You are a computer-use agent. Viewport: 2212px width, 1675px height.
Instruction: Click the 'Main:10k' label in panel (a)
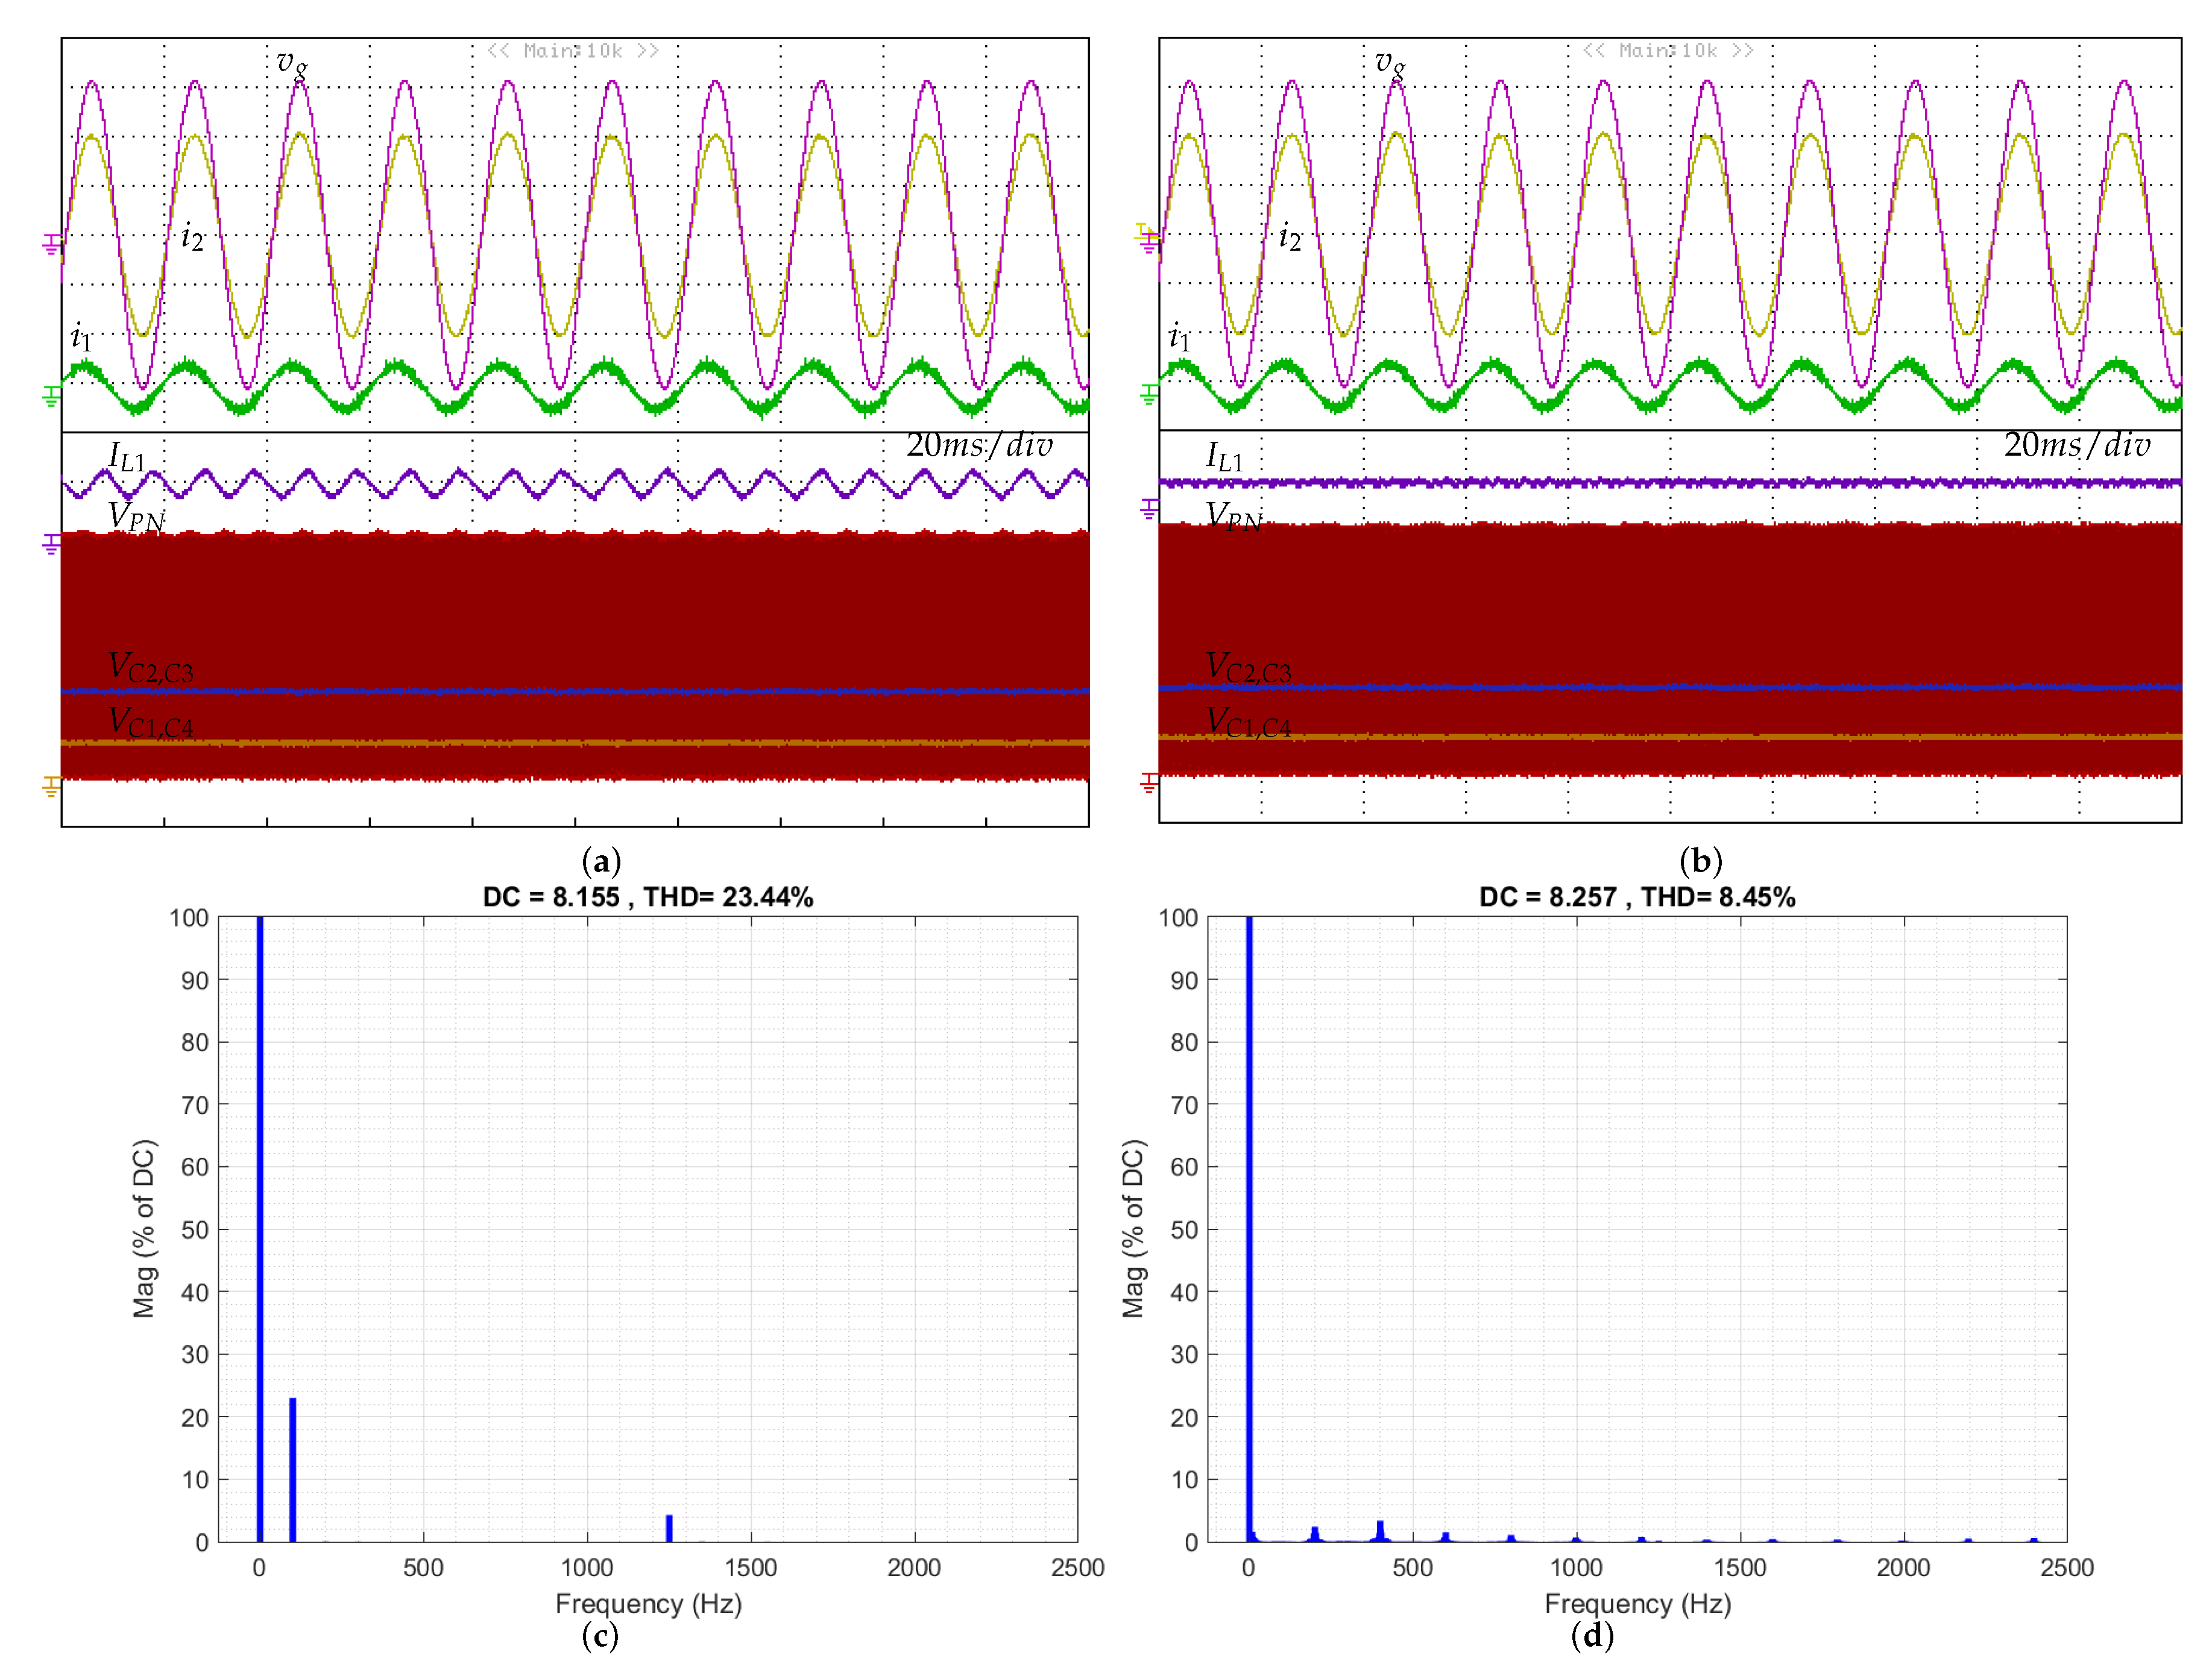click(x=573, y=51)
